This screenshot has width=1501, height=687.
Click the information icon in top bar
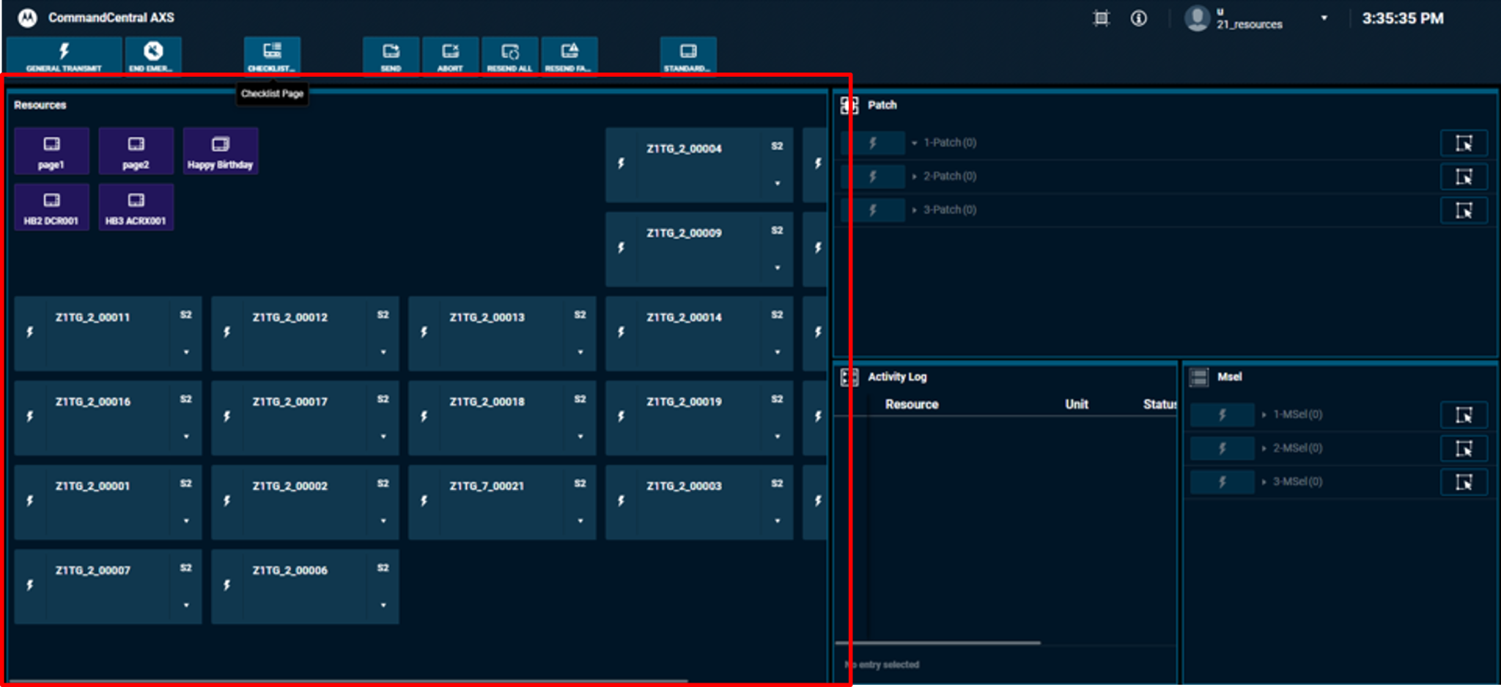(x=1139, y=19)
